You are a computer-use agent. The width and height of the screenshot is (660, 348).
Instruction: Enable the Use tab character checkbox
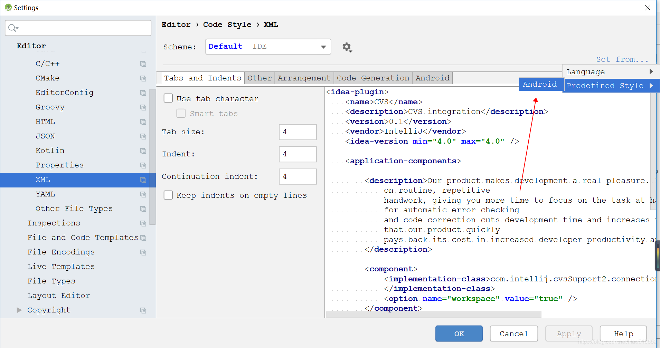(x=168, y=98)
